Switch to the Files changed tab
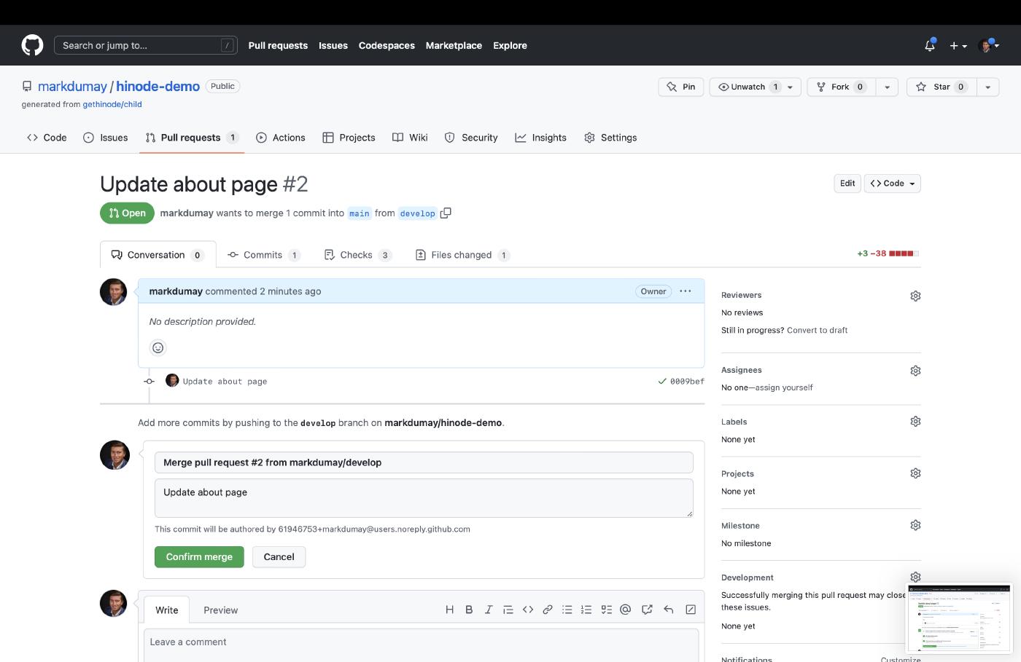Screen dimensions: 1021x662 462,255
